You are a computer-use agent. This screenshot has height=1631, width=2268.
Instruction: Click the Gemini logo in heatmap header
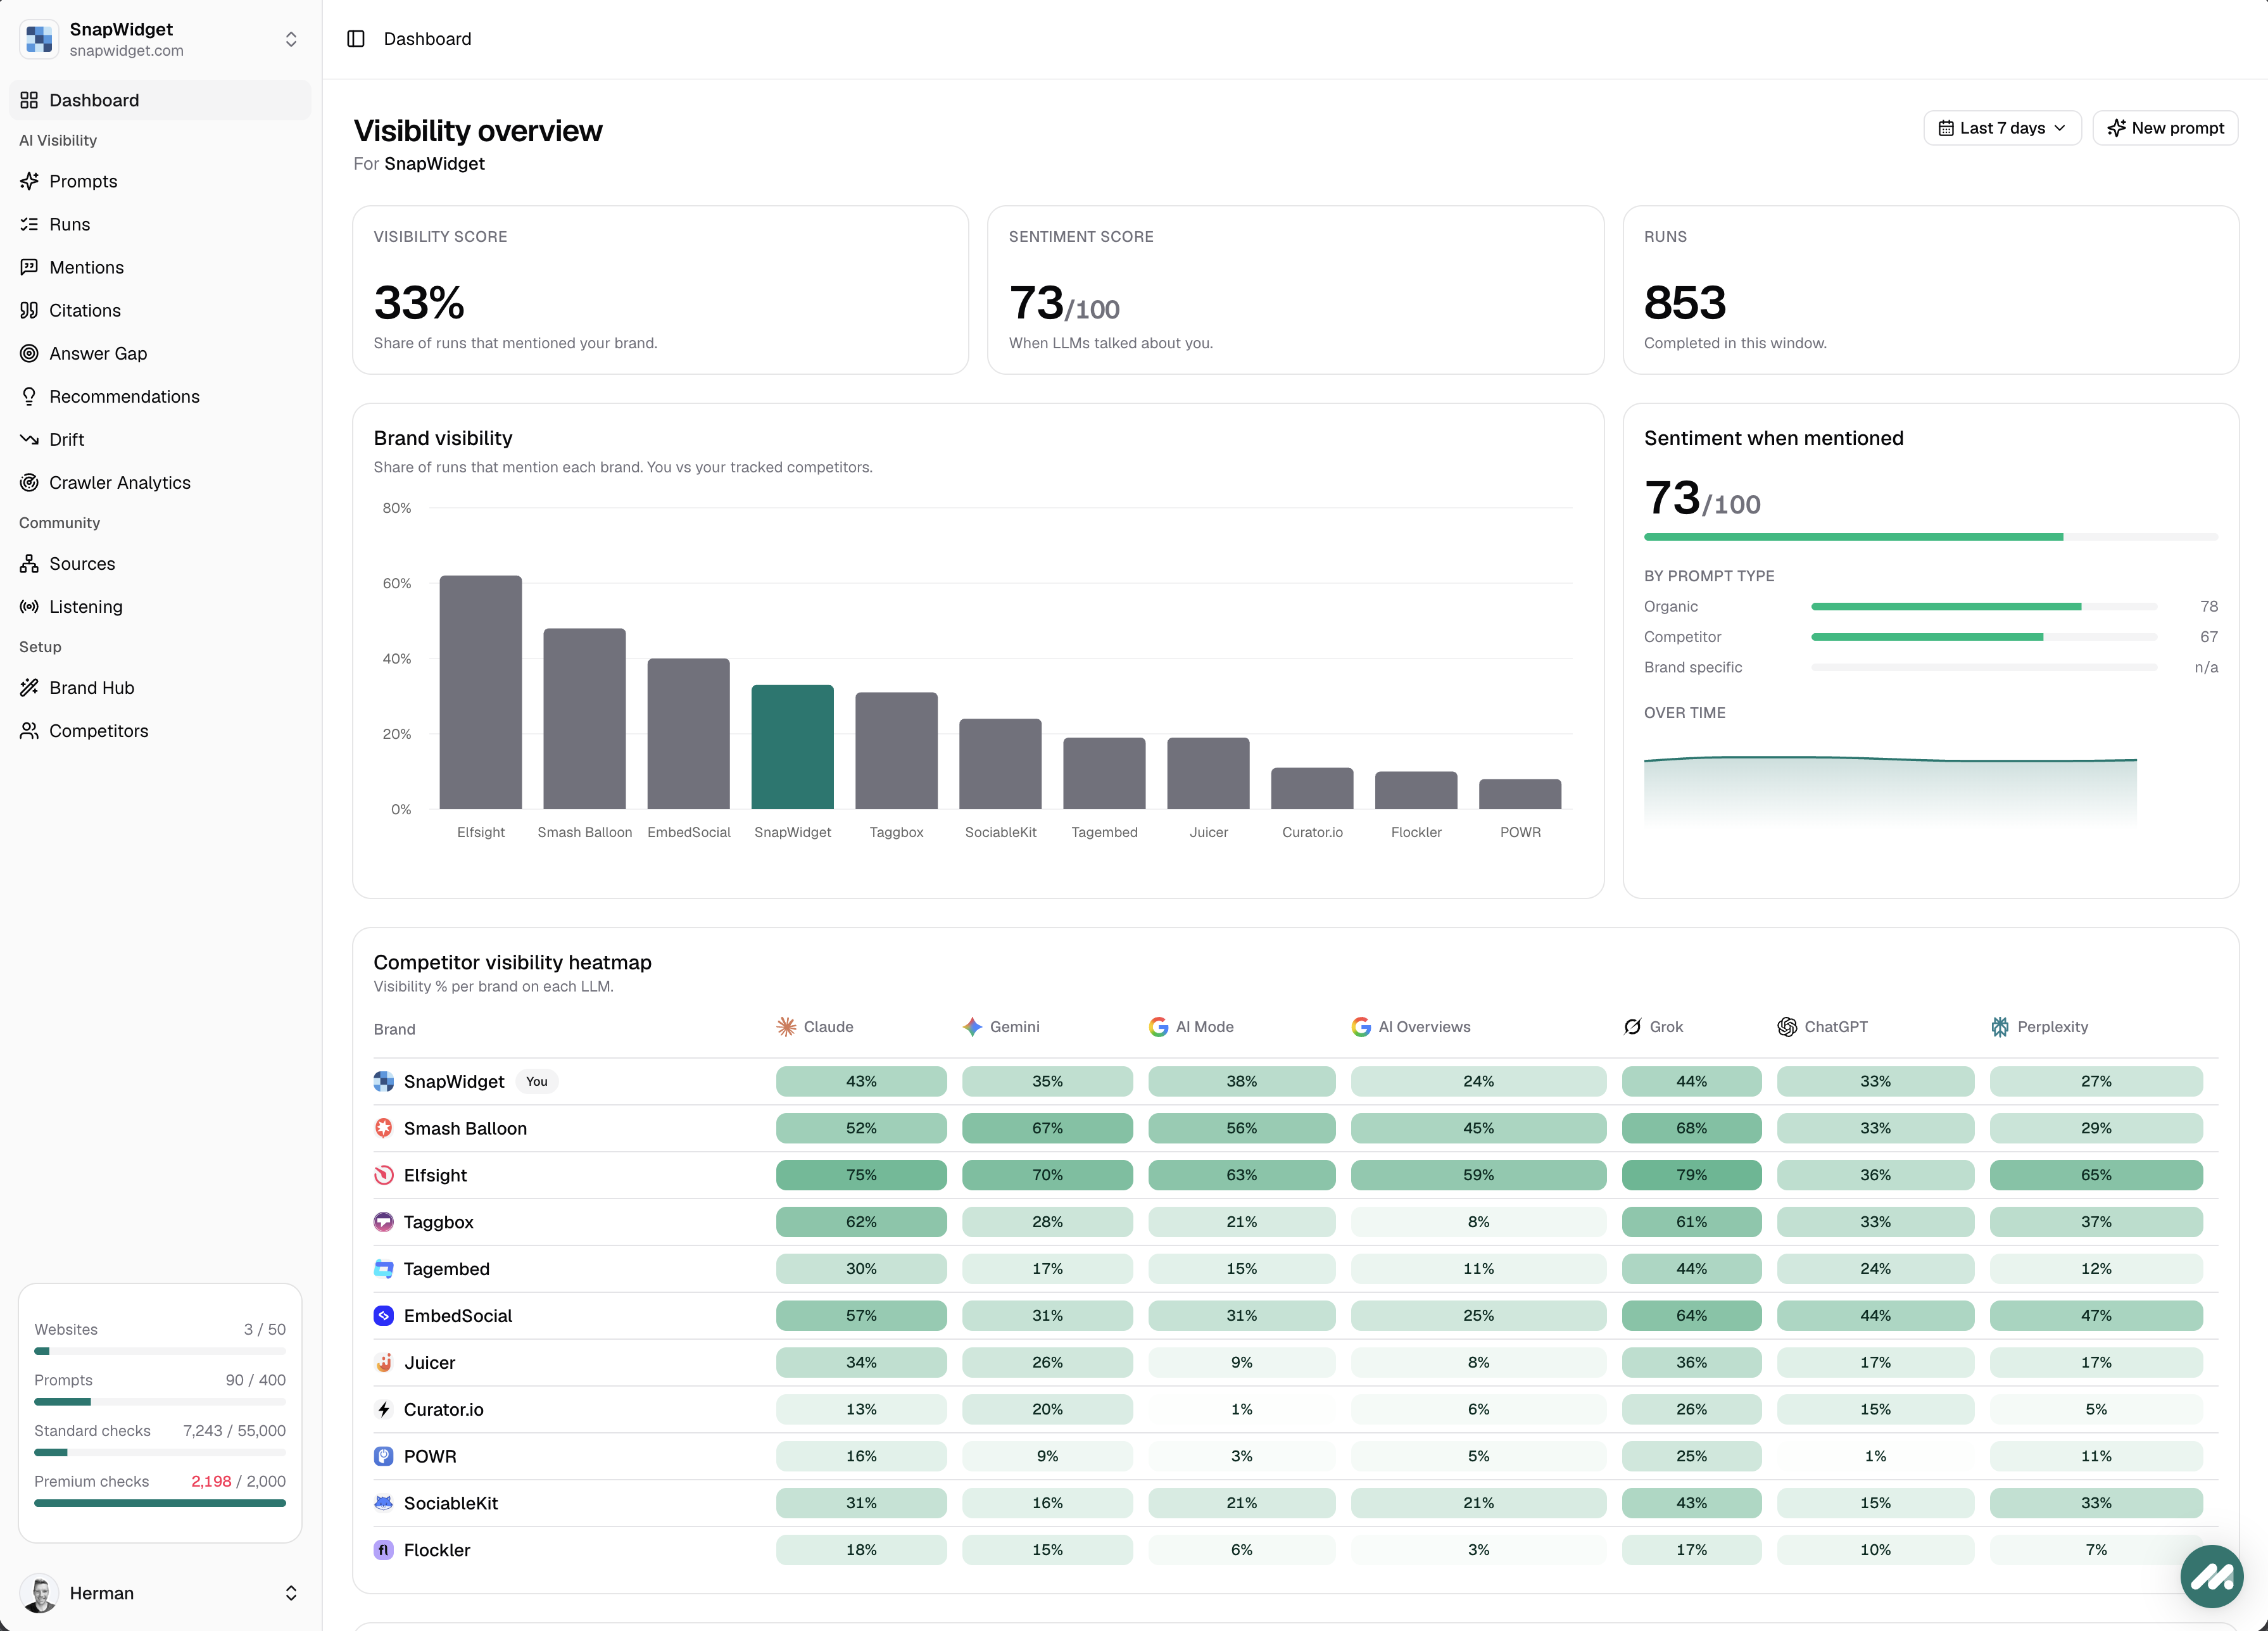tap(972, 1027)
